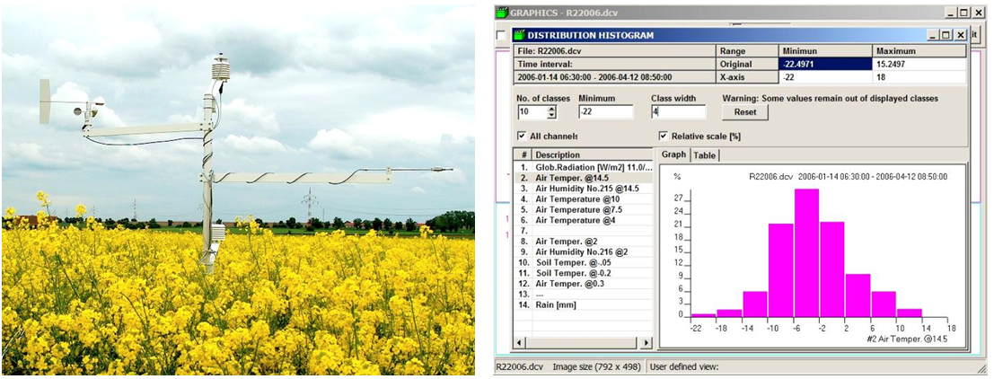
Task: Tick the checkbox left of the histogram dialog
Action: pos(501,35)
